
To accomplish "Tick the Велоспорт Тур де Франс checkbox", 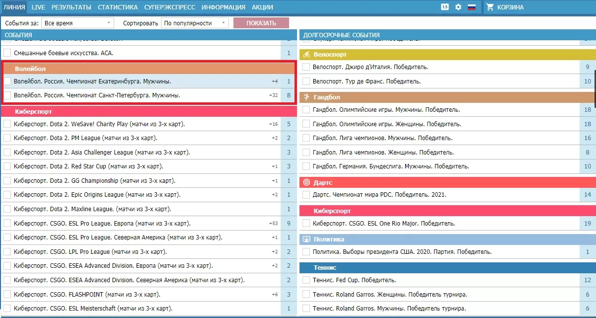I will pyautogui.click(x=306, y=81).
